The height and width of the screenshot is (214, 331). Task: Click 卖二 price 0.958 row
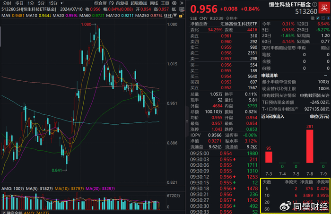(x=224, y=53)
